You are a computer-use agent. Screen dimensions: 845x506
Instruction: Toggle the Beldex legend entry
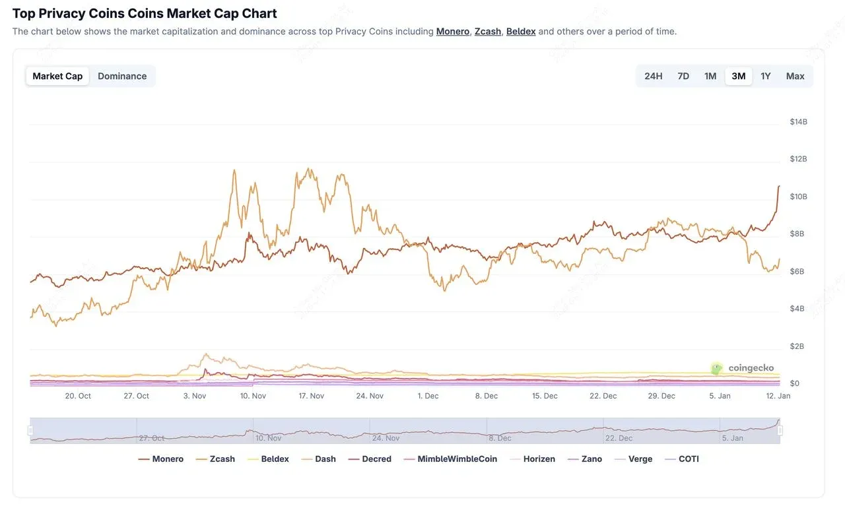[x=275, y=459]
